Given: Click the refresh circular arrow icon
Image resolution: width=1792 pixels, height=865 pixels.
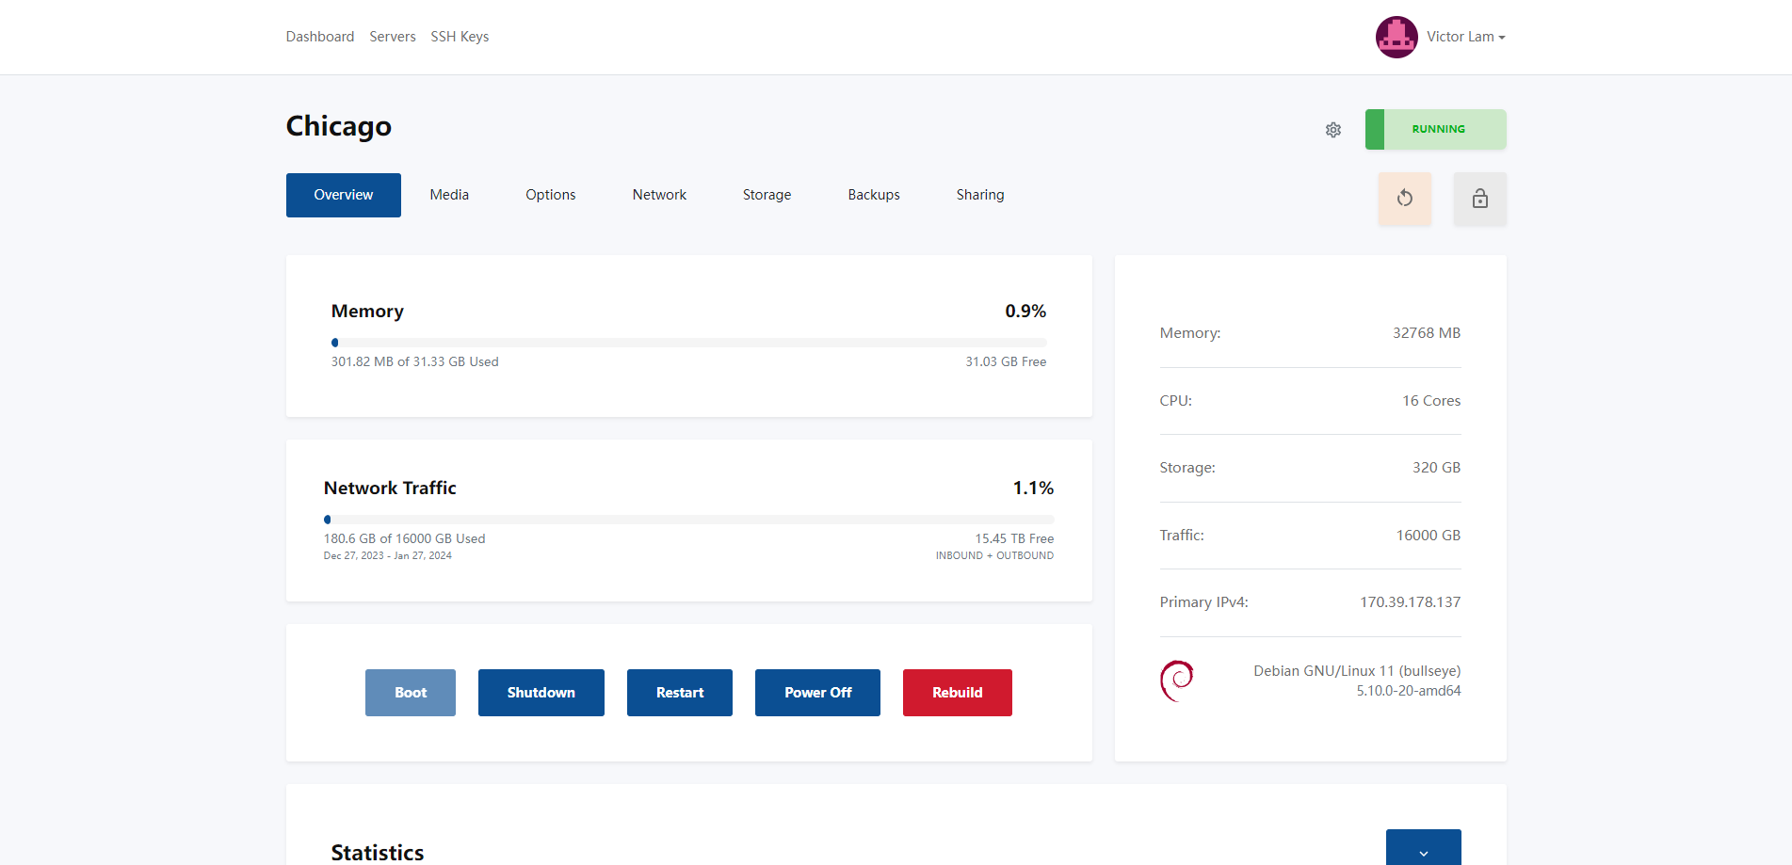Looking at the screenshot, I should point(1405,199).
